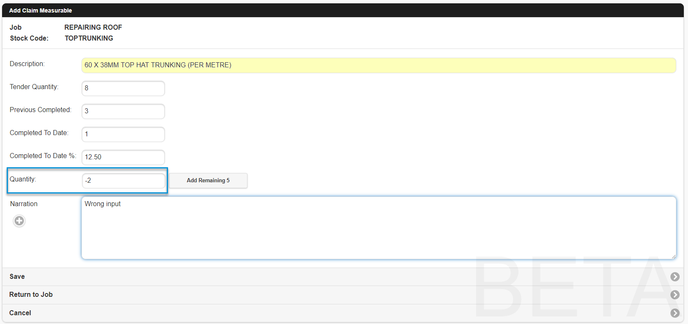
Task: Click the REPAIRING ROOF job name
Action: coord(93,27)
